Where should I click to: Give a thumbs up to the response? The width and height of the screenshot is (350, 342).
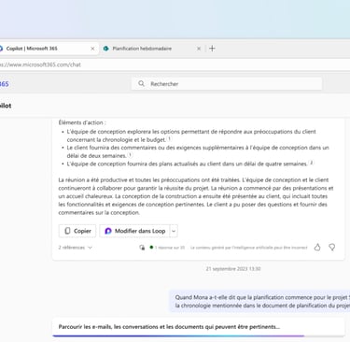[317, 248]
